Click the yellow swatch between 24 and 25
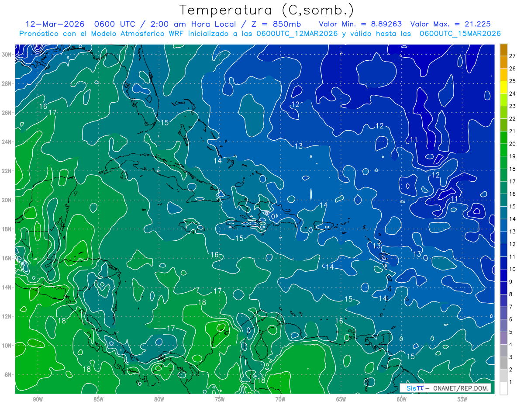The image size is (524, 405). click(x=503, y=87)
